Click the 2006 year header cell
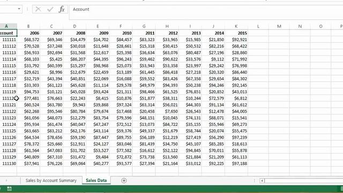 28,33
